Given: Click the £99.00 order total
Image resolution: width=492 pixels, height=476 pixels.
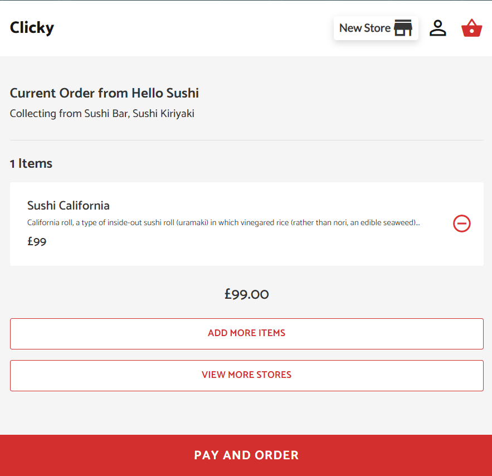Looking at the screenshot, I should tap(247, 294).
